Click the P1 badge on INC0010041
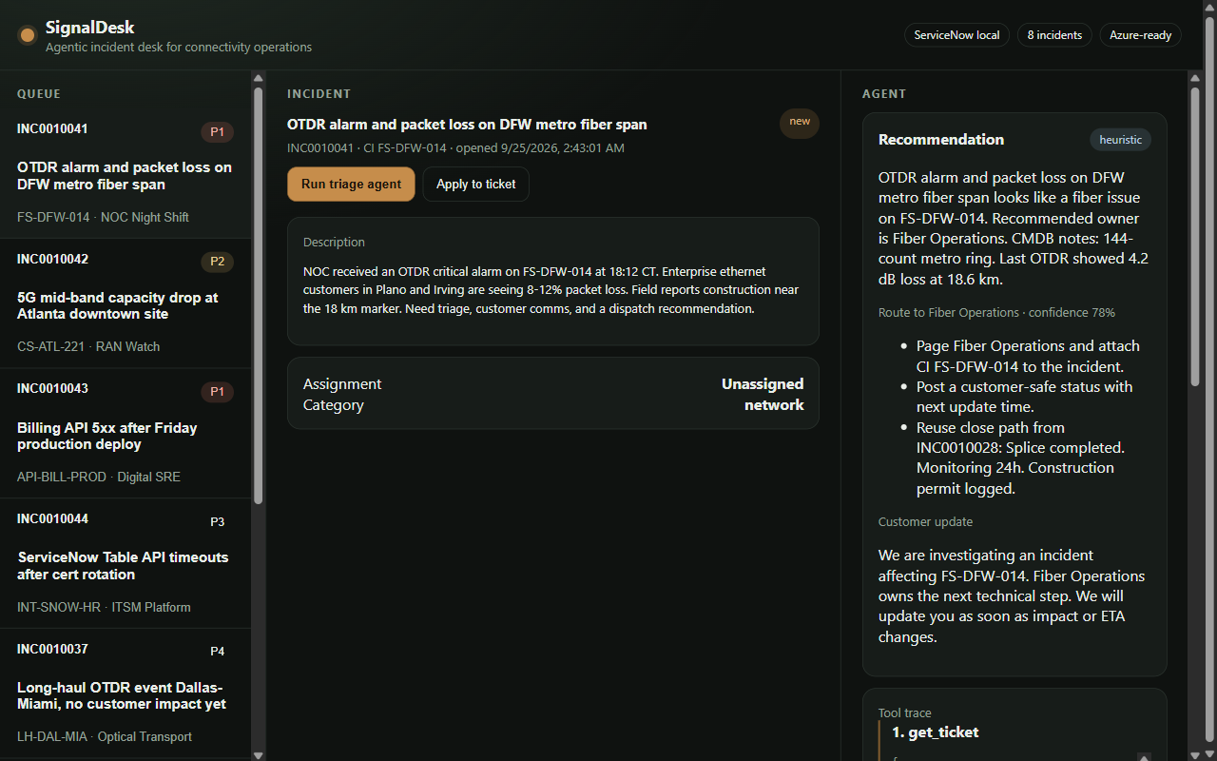Image resolution: width=1217 pixels, height=761 pixels. pyautogui.click(x=217, y=132)
